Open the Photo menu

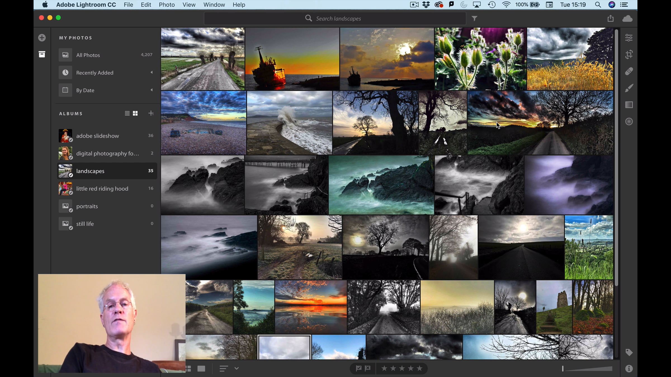click(x=167, y=5)
